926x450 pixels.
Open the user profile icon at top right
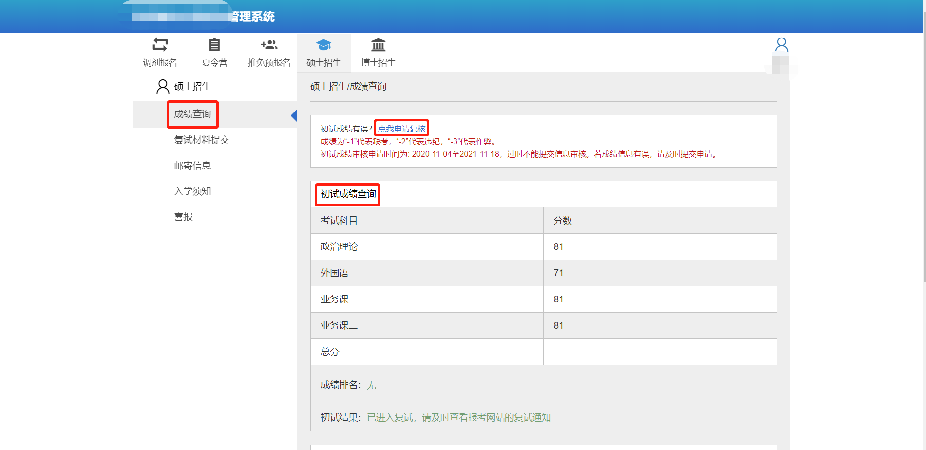tap(781, 45)
